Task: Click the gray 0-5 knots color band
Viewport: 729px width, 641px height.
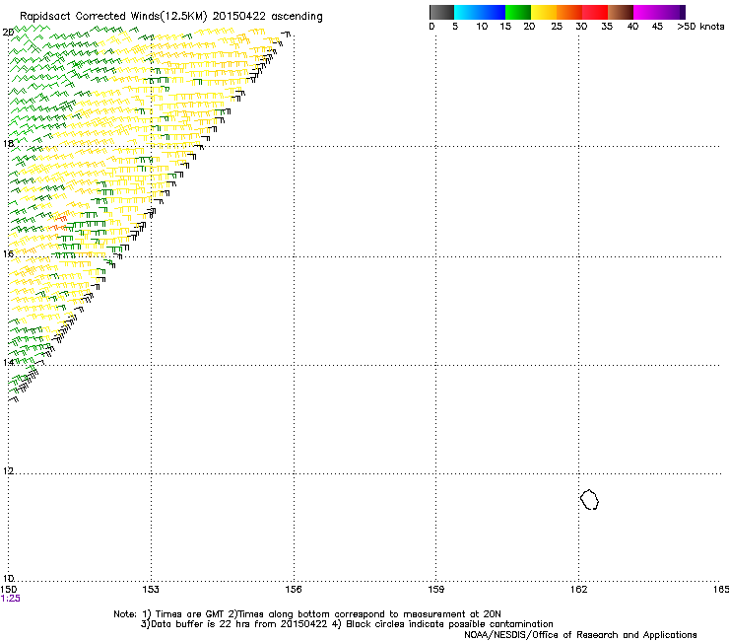Action: tap(441, 12)
